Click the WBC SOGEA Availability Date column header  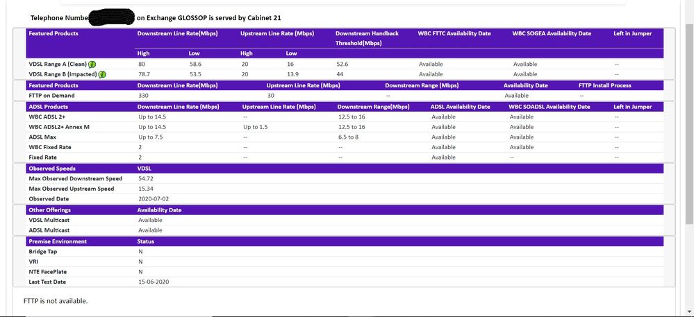click(x=552, y=33)
